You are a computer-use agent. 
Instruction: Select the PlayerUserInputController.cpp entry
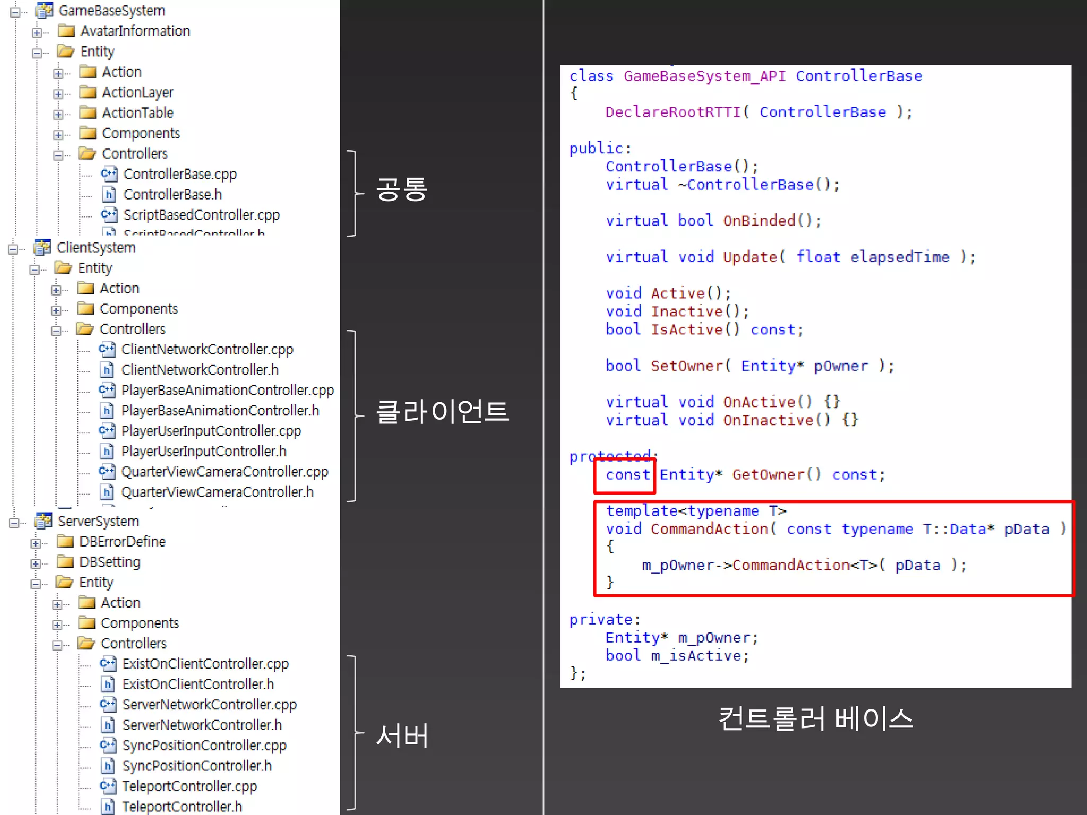[x=211, y=431]
